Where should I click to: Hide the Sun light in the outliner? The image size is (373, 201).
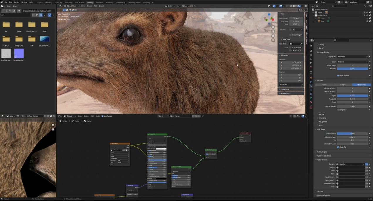367,21
